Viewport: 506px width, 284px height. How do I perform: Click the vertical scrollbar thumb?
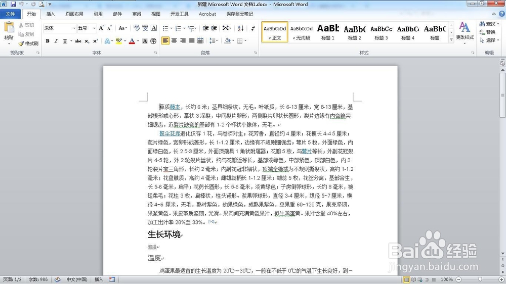pyautogui.click(x=502, y=95)
